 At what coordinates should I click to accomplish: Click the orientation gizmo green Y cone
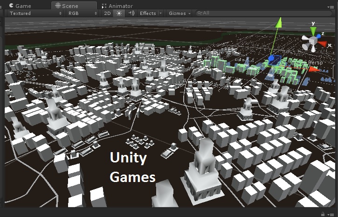[x=313, y=31]
